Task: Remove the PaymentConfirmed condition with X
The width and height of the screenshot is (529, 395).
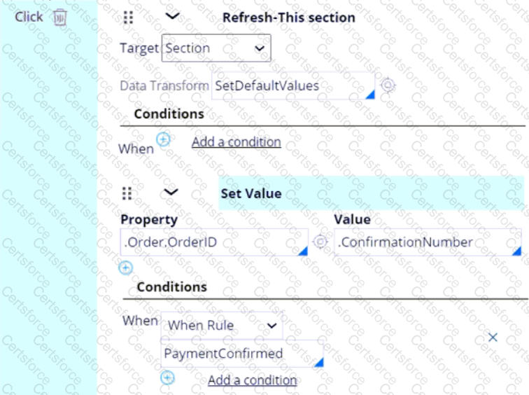Action: click(493, 337)
